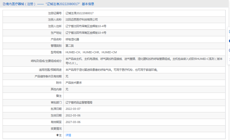This screenshot has height=140, width=230.
Task: Click the document icon in the page header
Action: click(x=4, y=4)
